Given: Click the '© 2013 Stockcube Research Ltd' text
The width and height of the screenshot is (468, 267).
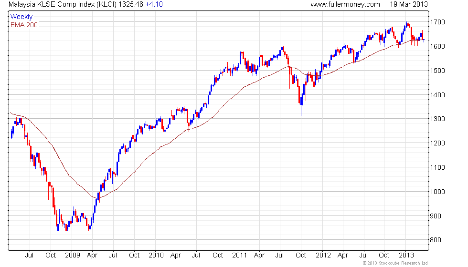Looking at the screenshot, I should (x=395, y=263).
